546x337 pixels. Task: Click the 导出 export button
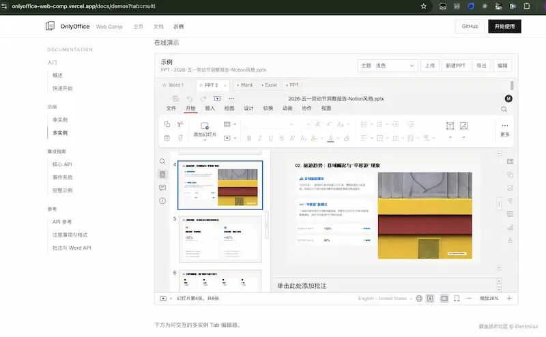[x=482, y=65]
